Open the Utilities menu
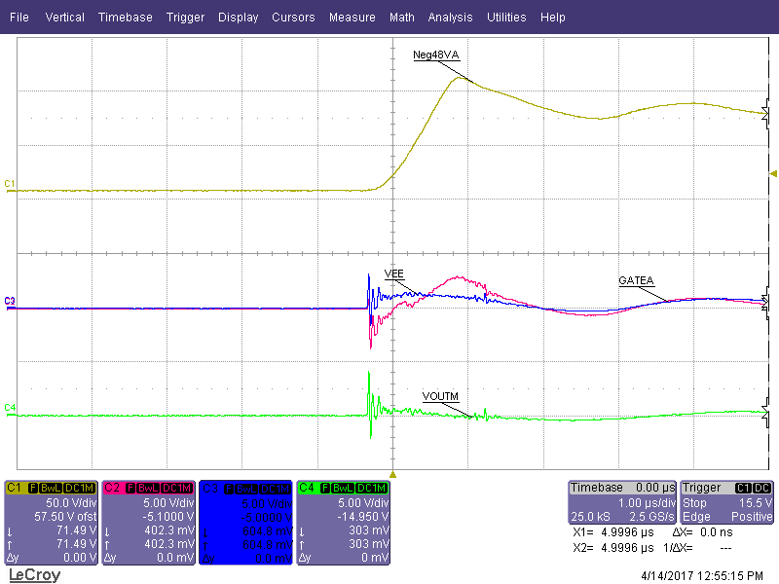Image resolution: width=779 pixels, height=584 pixels. [x=506, y=18]
